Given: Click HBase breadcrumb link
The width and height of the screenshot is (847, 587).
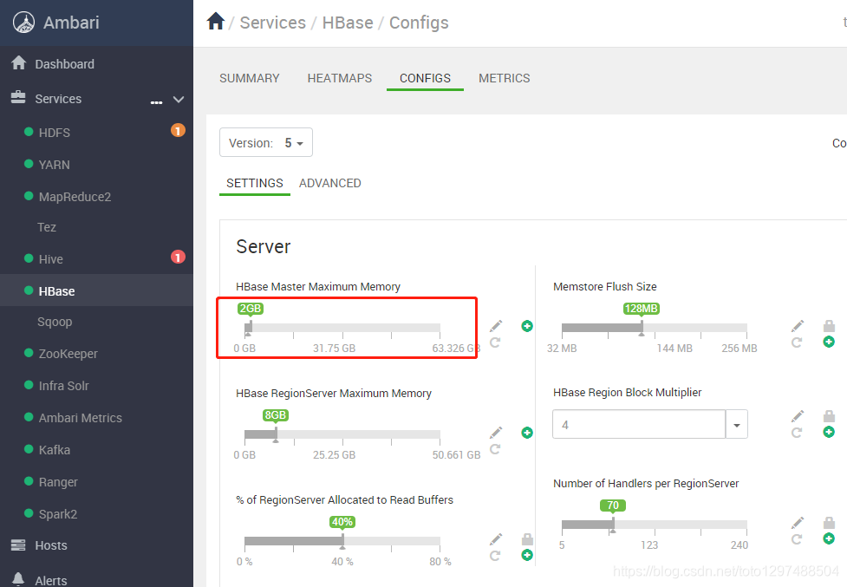Looking at the screenshot, I should [348, 23].
